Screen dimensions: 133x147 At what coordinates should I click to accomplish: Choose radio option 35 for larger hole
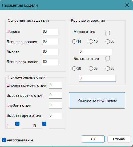coord(91,68)
